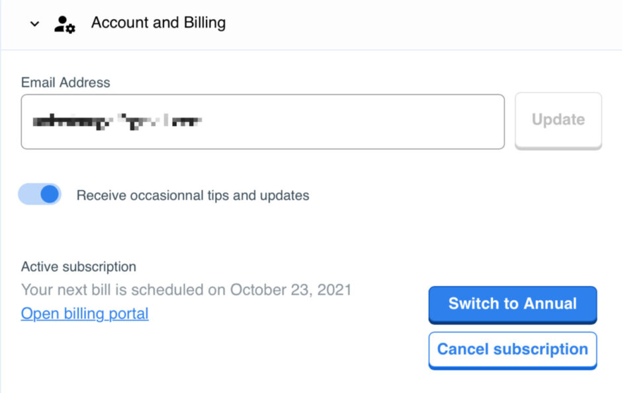Disable the tips and updates toggle switch
Viewport: 622px width, 393px height.
coord(40,194)
